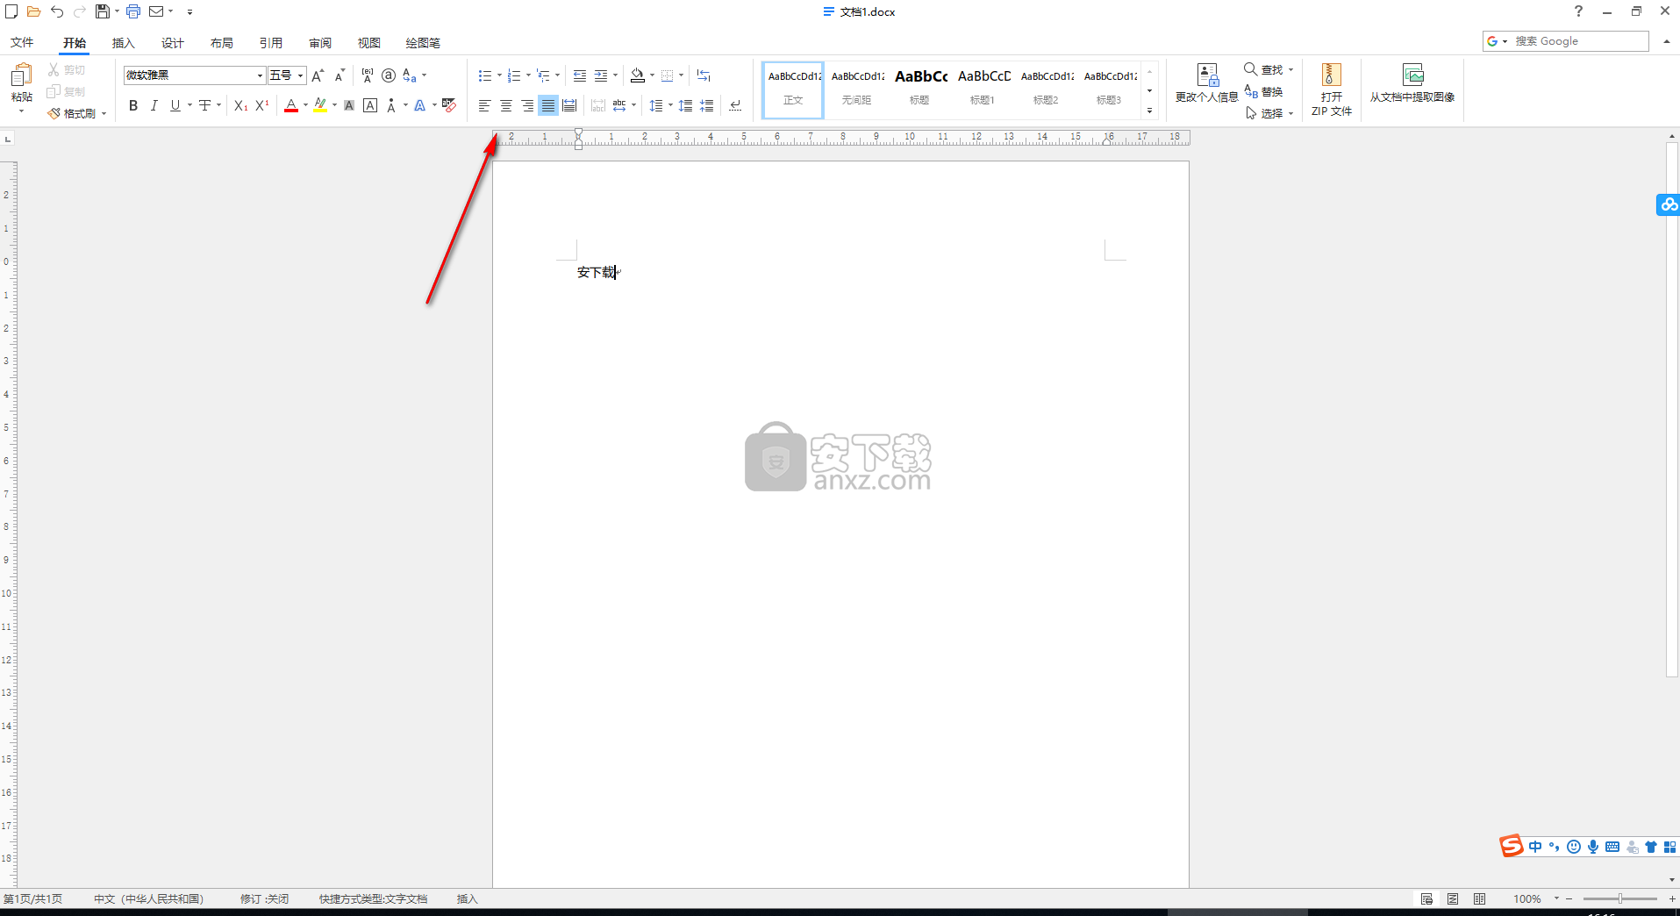Click the Replace (替换) icon
Image resolution: width=1680 pixels, height=916 pixels.
pyautogui.click(x=1251, y=91)
